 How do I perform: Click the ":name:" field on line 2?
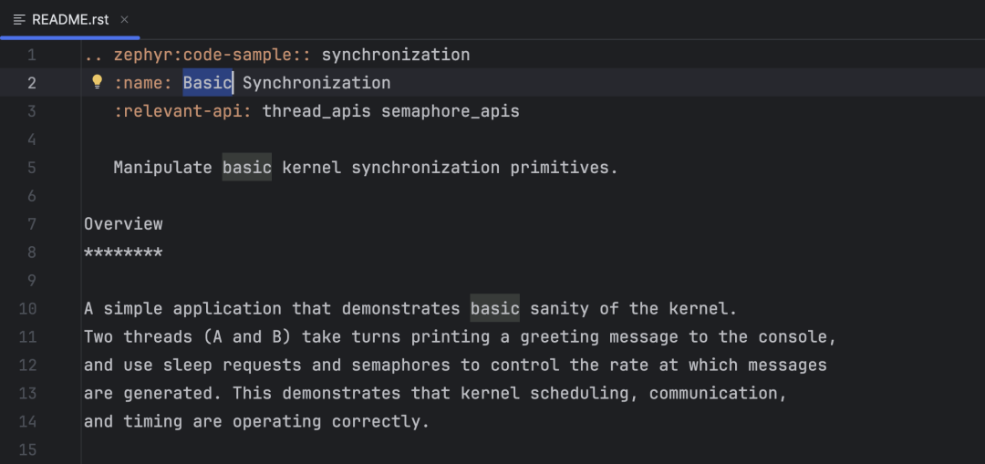click(143, 83)
